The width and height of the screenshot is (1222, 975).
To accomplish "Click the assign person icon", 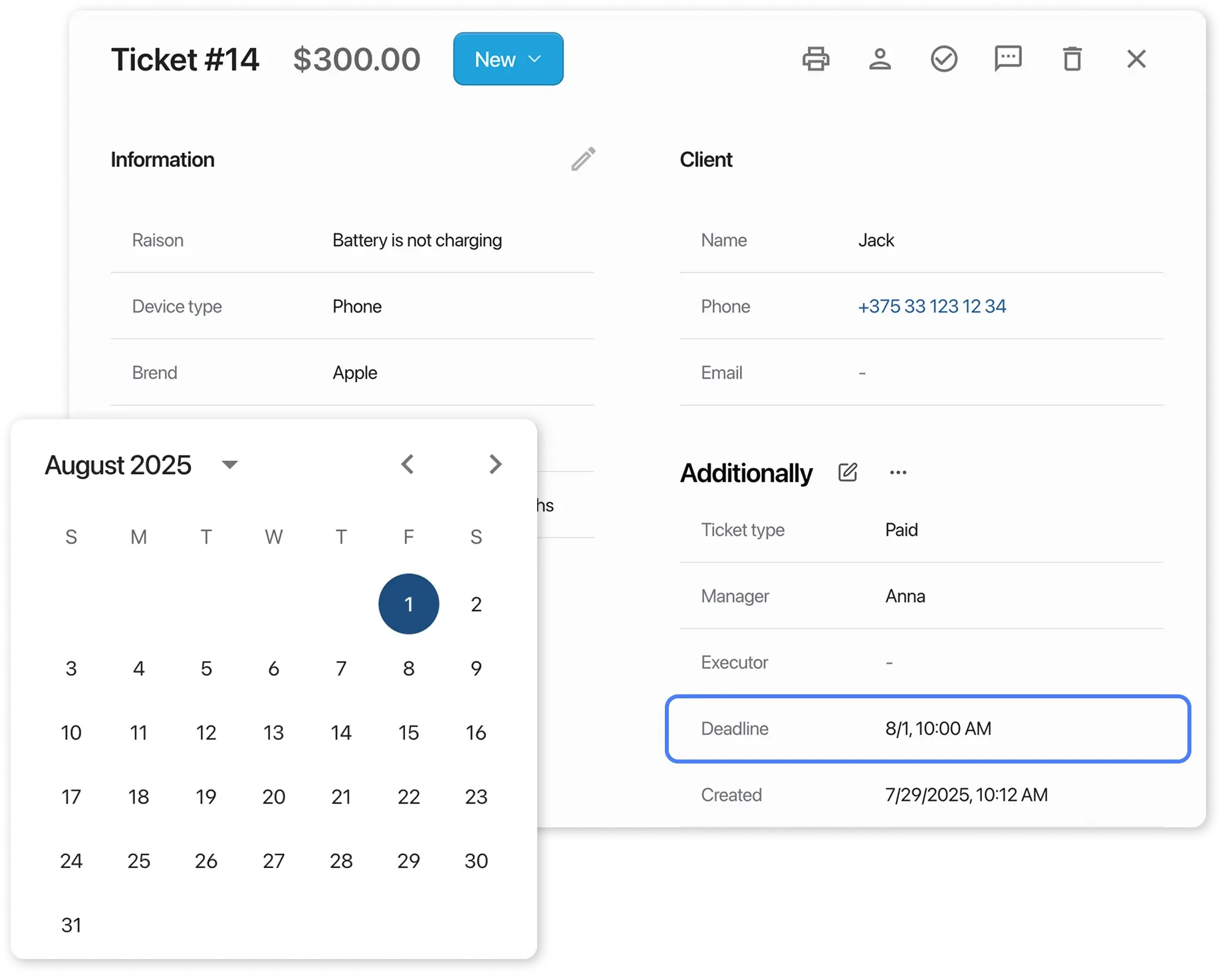I will pyautogui.click(x=880, y=59).
